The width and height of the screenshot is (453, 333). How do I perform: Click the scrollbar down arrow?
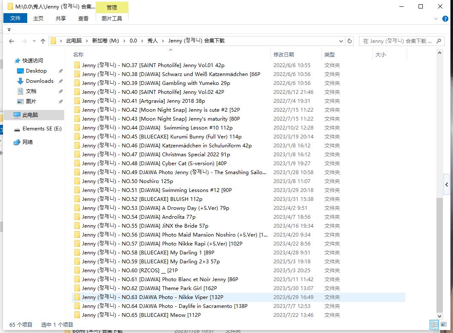click(x=439, y=316)
